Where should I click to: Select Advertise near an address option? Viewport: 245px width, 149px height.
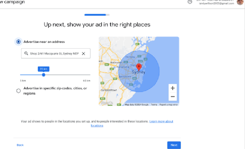pyautogui.click(x=19, y=42)
